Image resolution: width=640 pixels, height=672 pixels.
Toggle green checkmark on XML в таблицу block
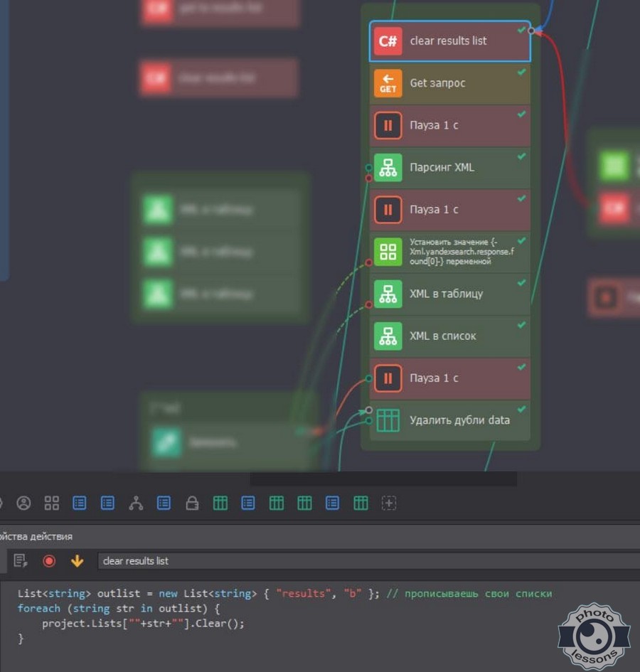[521, 283]
